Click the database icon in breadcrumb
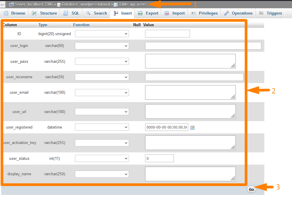 coord(59,5)
